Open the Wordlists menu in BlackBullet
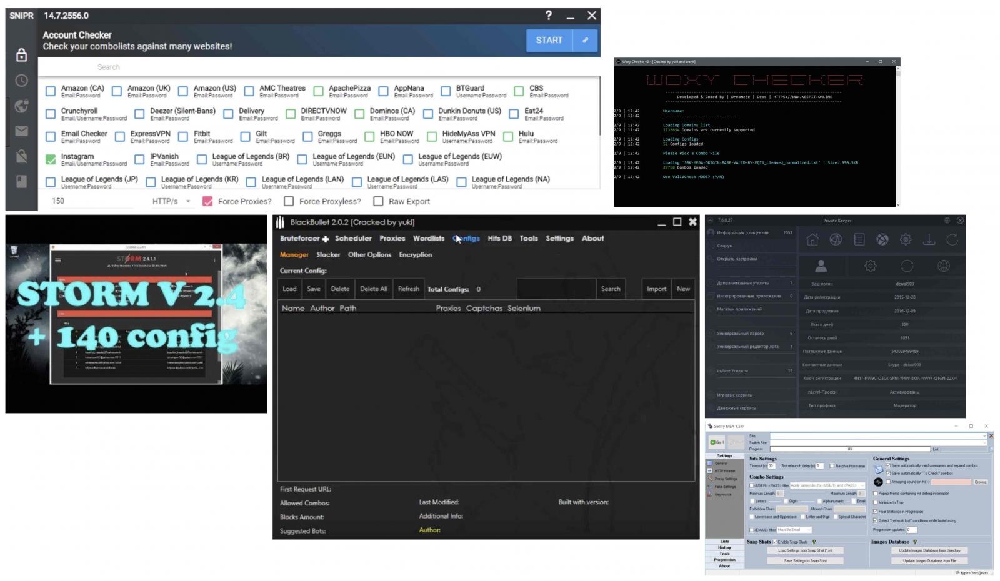The height and width of the screenshot is (581, 1000). pos(429,238)
